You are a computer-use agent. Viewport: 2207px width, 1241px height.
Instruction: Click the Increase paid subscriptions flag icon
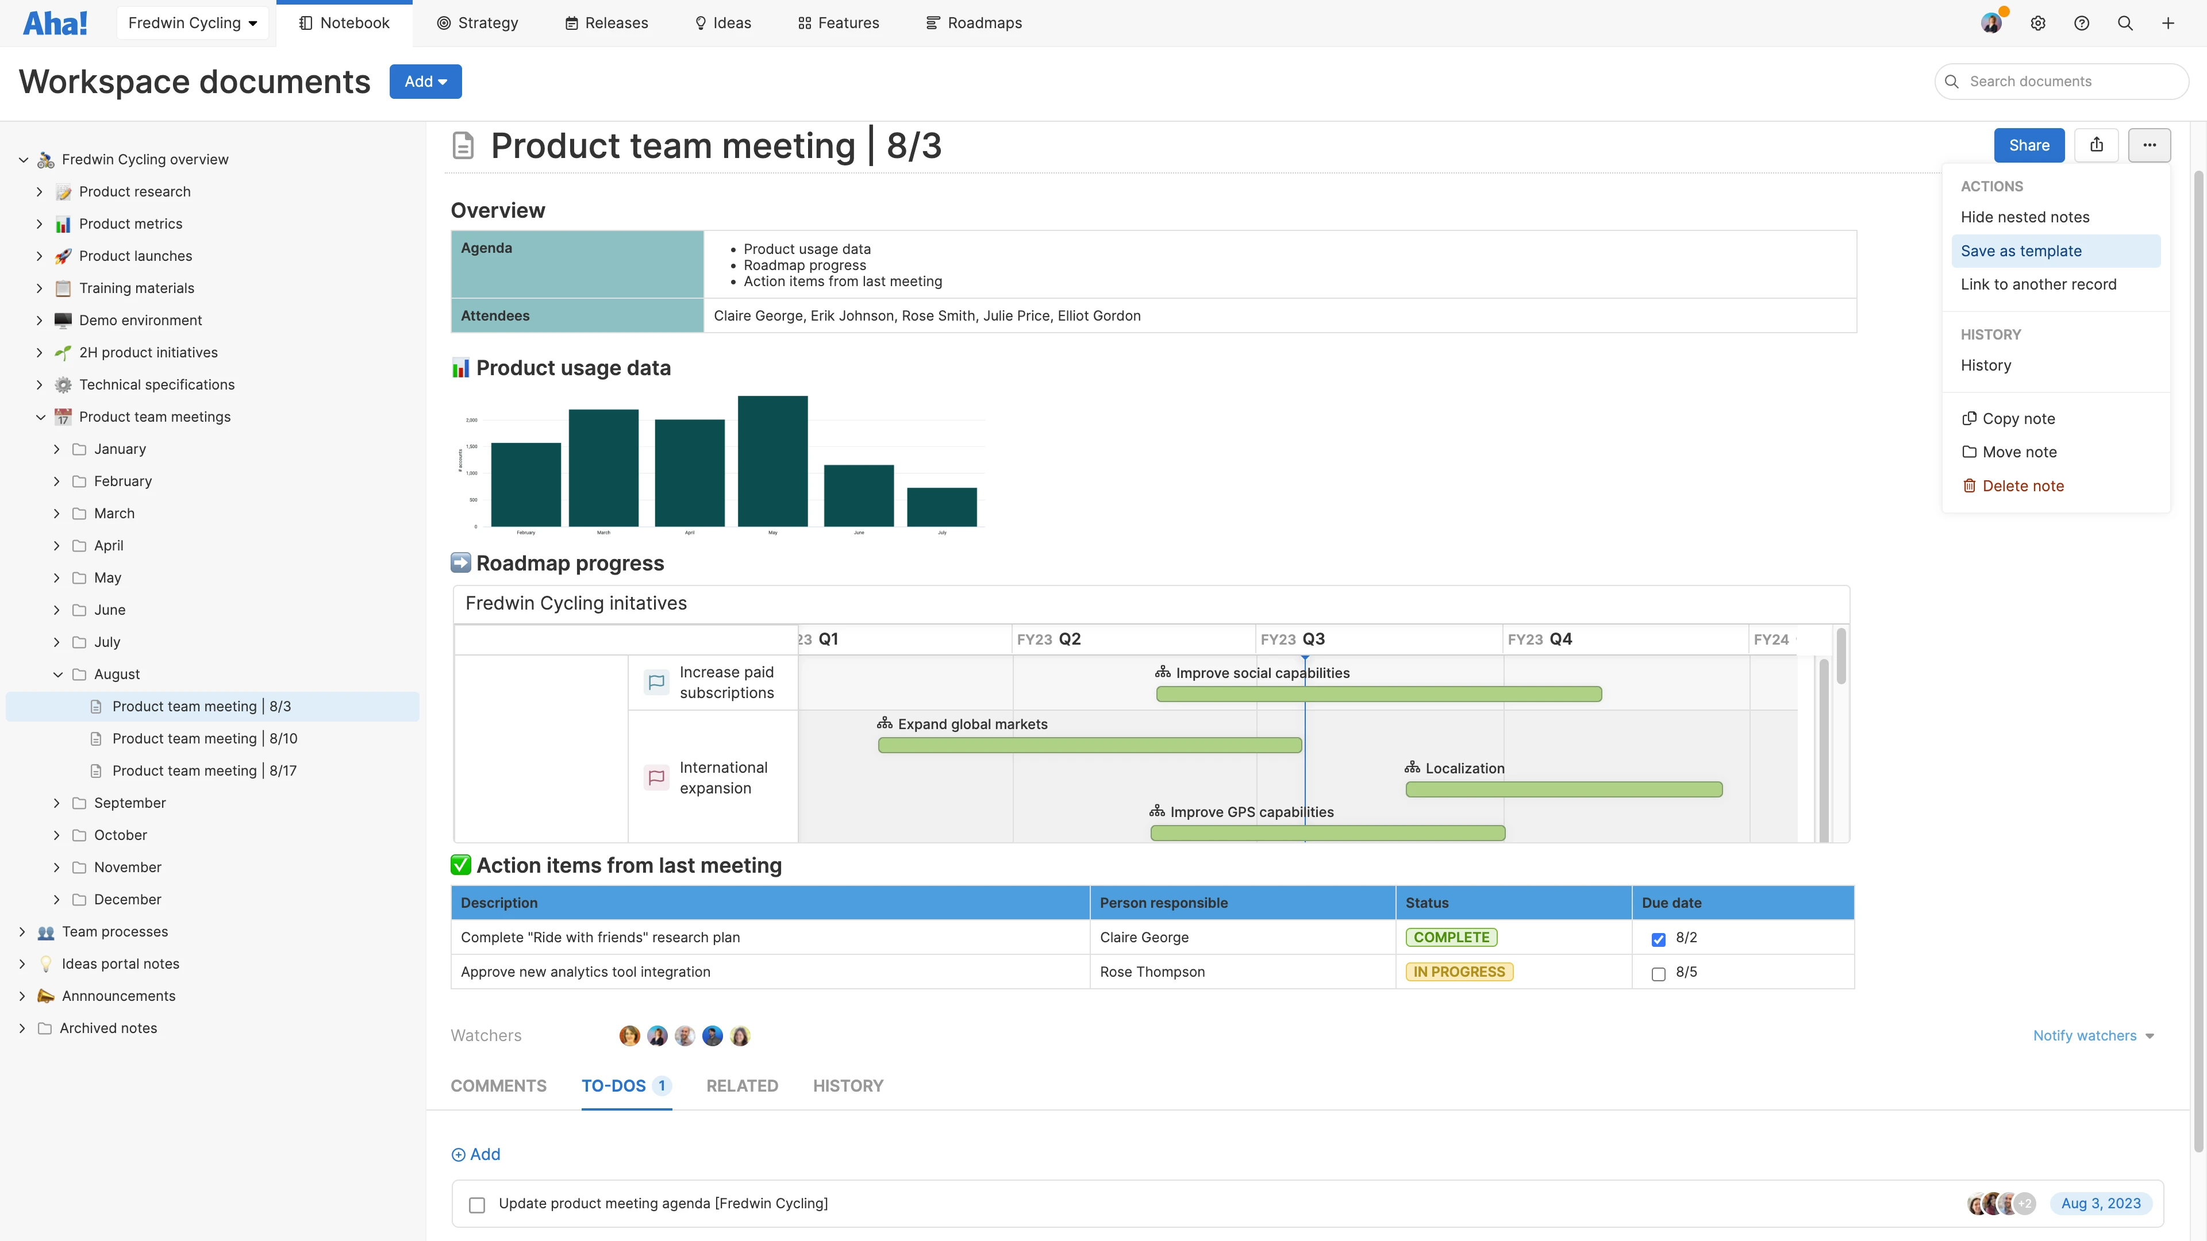pos(656,682)
